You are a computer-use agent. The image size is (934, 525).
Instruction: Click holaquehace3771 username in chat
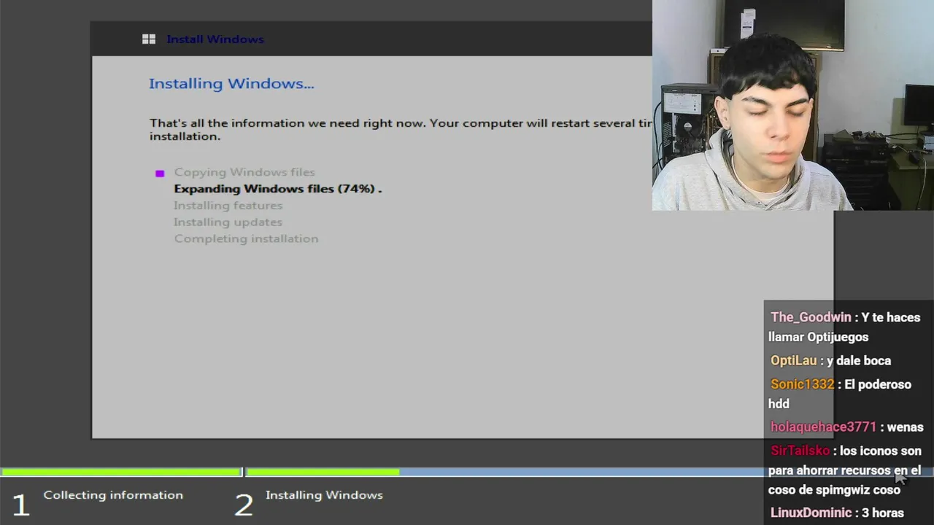[x=823, y=427]
